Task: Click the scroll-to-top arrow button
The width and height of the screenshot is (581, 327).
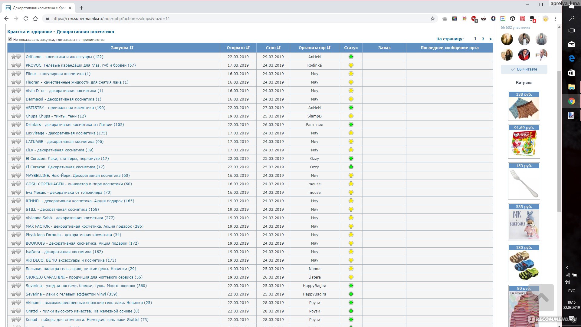Action: coord(542,298)
